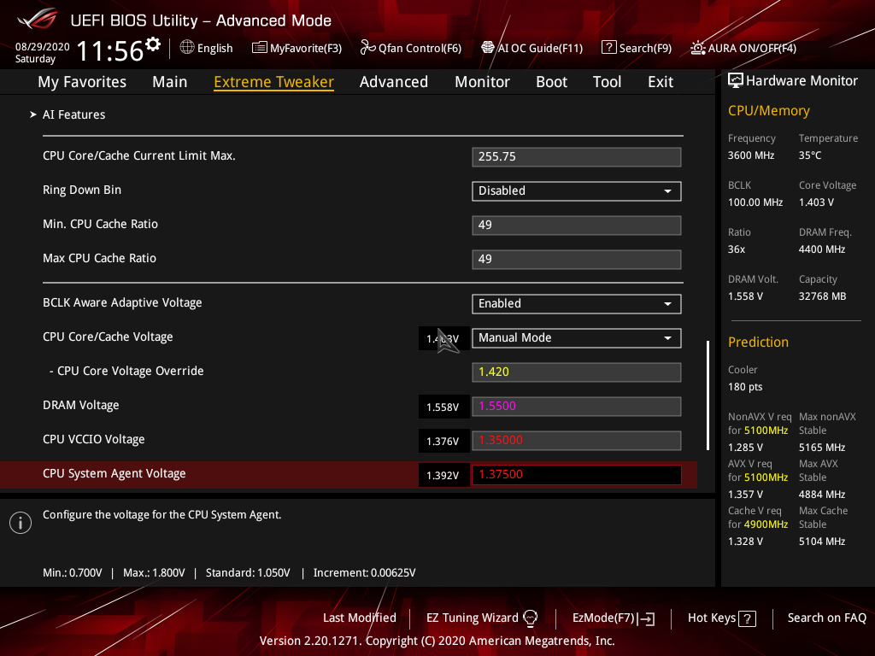Click Hot Keys question mark icon
The width and height of the screenshot is (875, 656).
pyautogui.click(x=747, y=618)
